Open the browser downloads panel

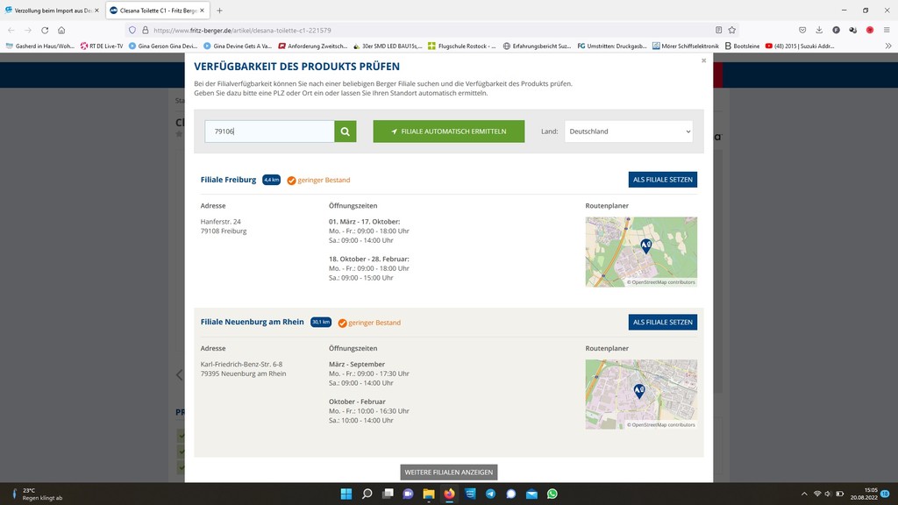819,31
